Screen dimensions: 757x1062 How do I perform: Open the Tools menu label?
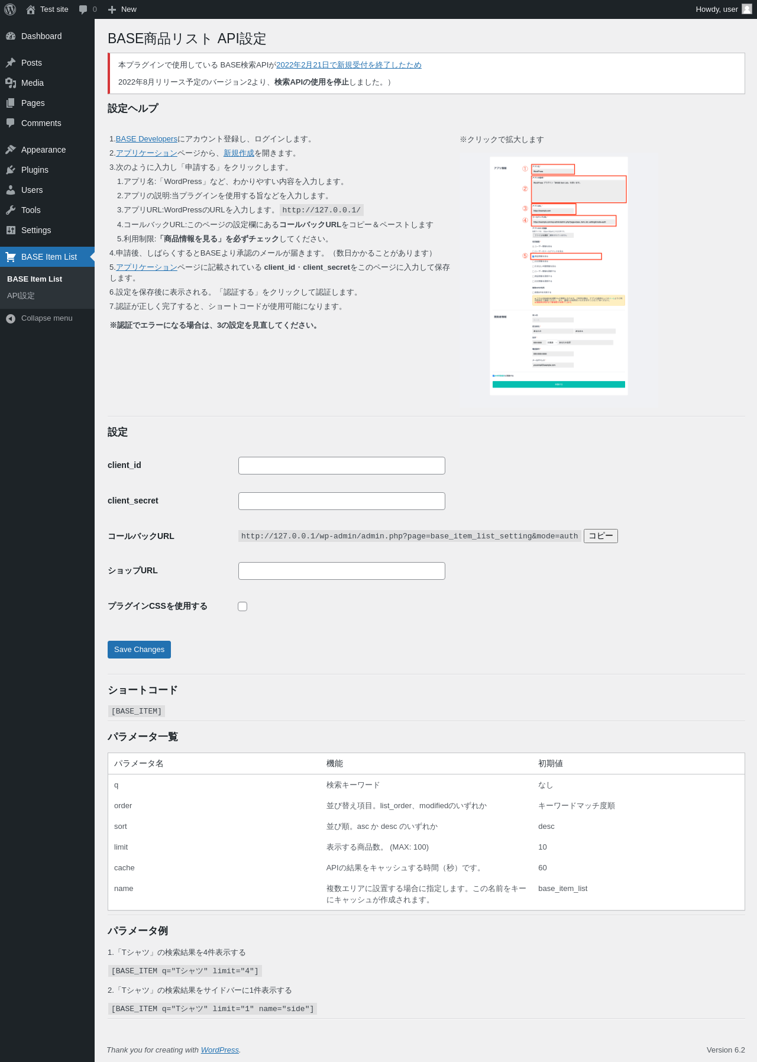click(x=31, y=210)
